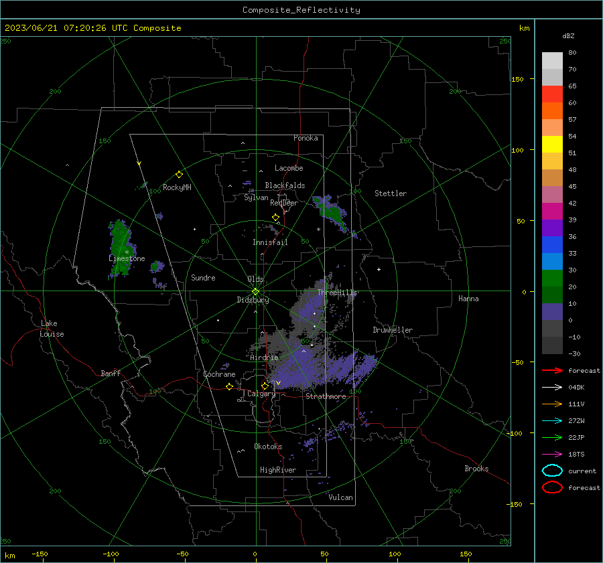Pick the bright yellow swatch in dBZ scale
603x563 pixels.
click(552, 145)
